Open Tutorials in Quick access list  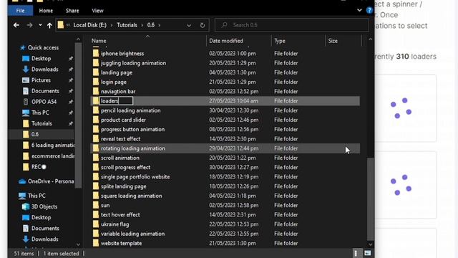coord(42,123)
